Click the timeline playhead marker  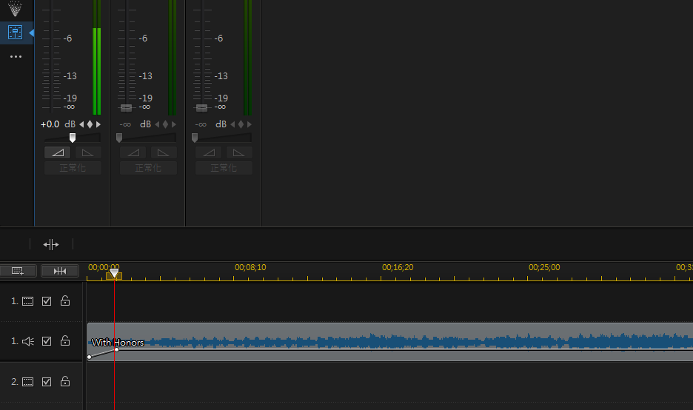coord(114,274)
